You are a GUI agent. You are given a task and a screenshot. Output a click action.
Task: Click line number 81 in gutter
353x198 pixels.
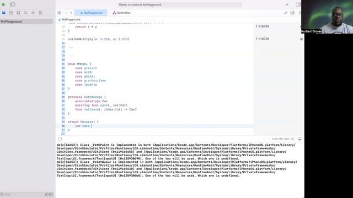pos(63,64)
